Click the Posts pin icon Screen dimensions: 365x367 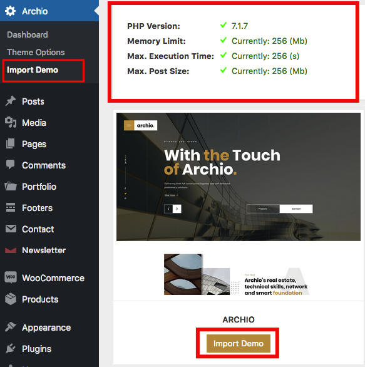click(x=11, y=101)
